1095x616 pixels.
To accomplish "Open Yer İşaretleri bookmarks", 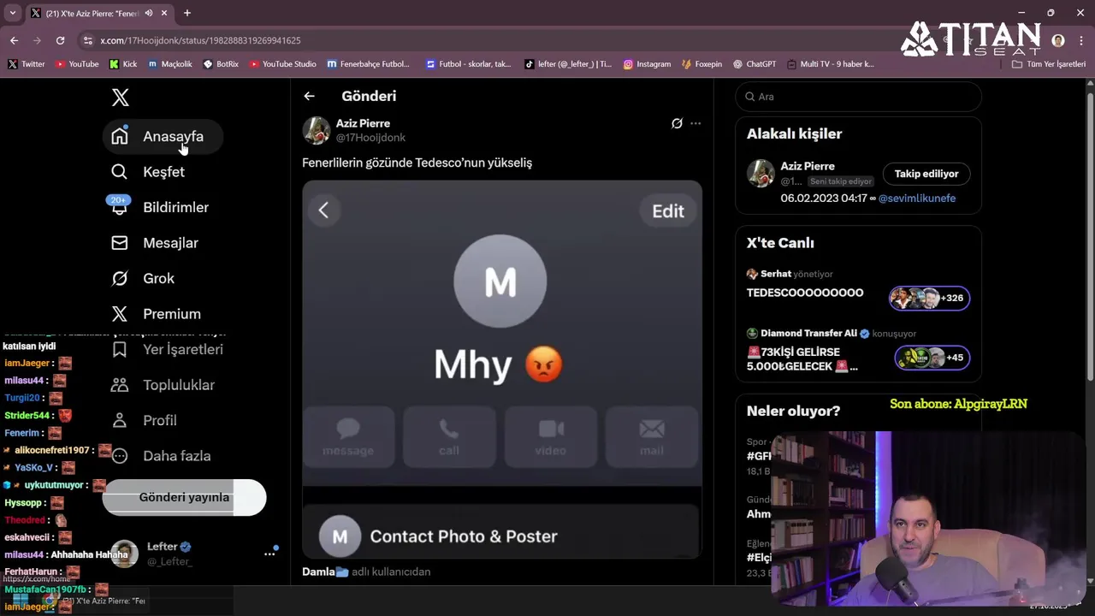I will (168, 349).
